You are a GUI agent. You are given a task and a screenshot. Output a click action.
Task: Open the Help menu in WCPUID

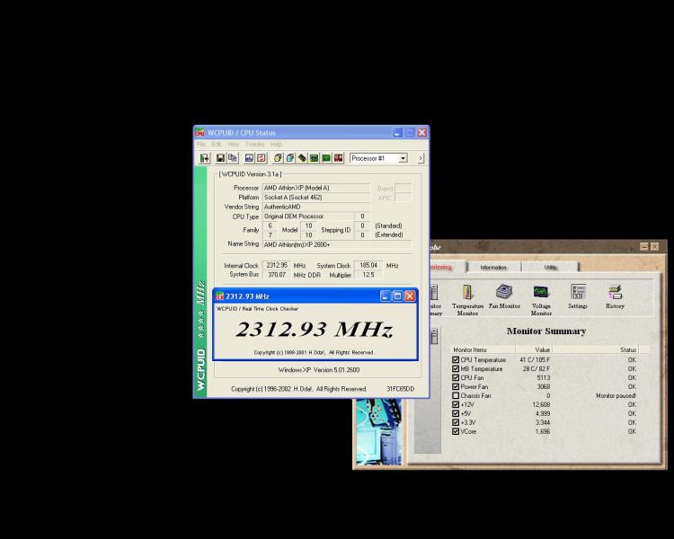click(x=276, y=144)
